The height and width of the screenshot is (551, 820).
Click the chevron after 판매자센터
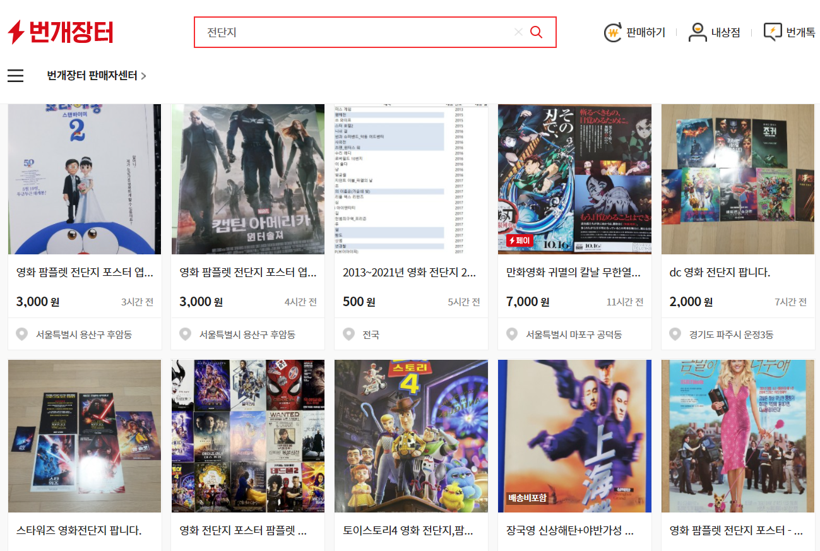click(143, 76)
